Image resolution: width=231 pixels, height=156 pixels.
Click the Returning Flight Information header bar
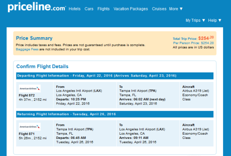(x=115, y=114)
